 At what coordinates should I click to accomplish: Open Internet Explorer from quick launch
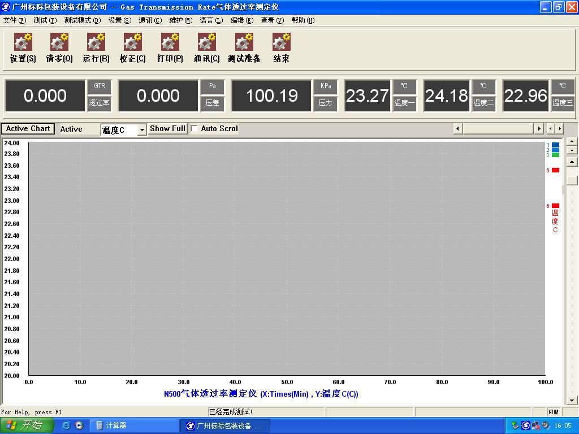click(66, 426)
